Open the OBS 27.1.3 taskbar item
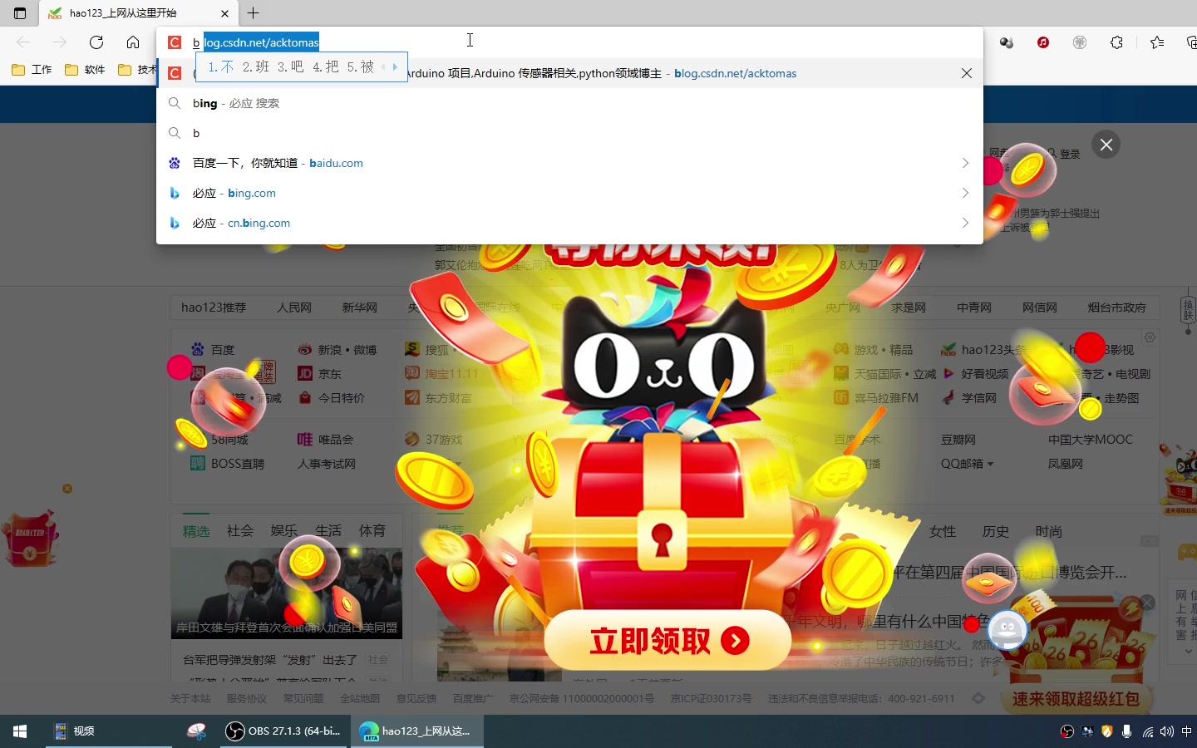Image resolution: width=1197 pixels, height=748 pixels. (284, 731)
